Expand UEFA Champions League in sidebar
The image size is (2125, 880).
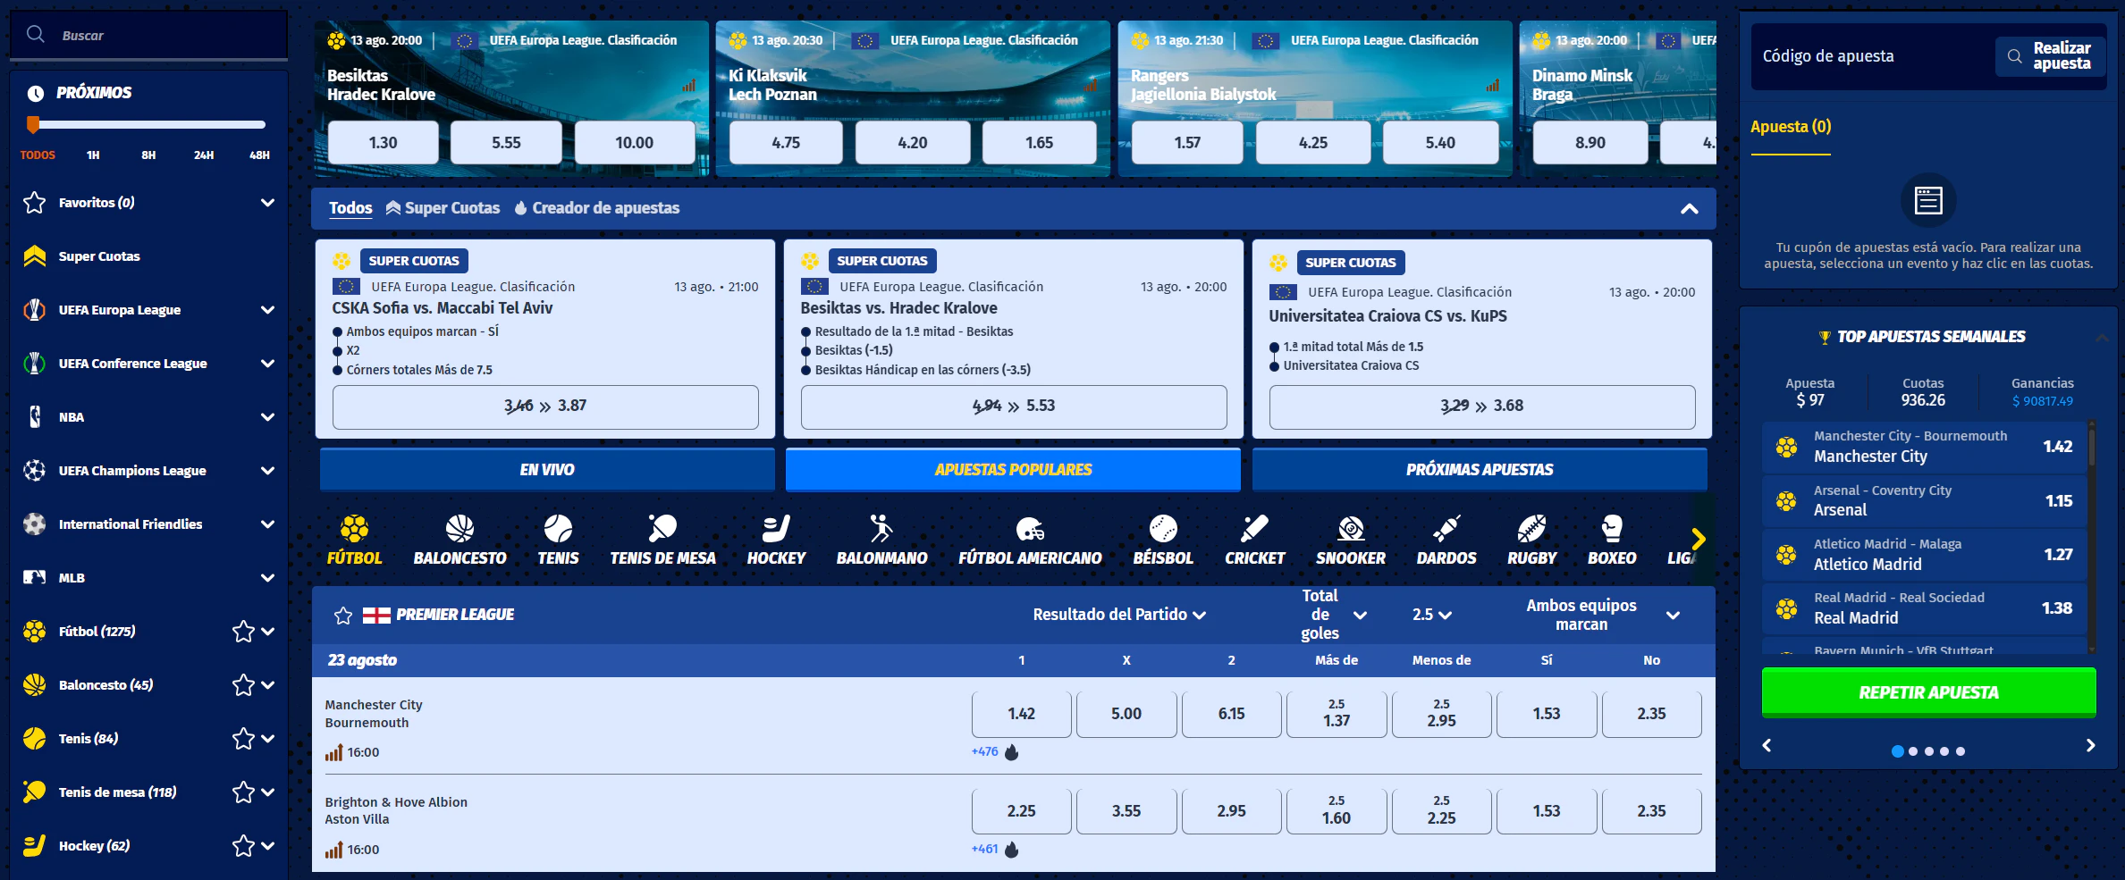[x=267, y=471]
